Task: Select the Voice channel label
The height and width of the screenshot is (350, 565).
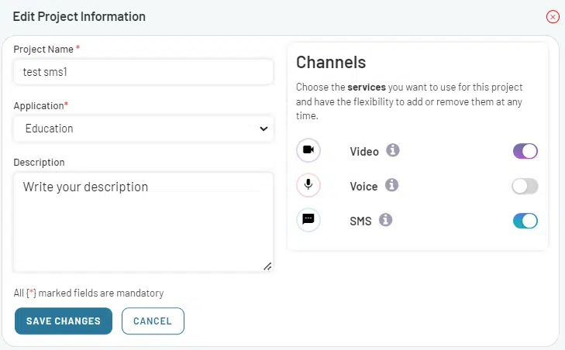Action: pyautogui.click(x=364, y=187)
